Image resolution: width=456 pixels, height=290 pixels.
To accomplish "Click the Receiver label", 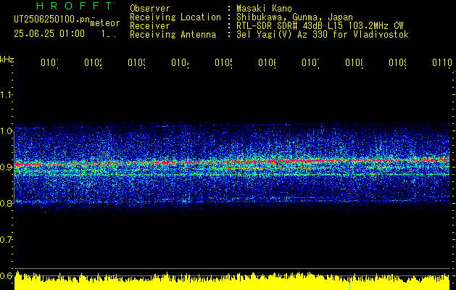I will 150,26.
